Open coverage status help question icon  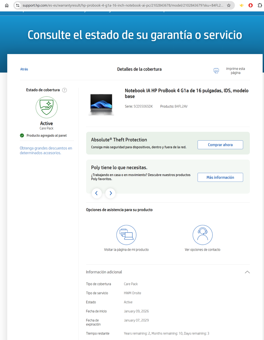click(64, 90)
